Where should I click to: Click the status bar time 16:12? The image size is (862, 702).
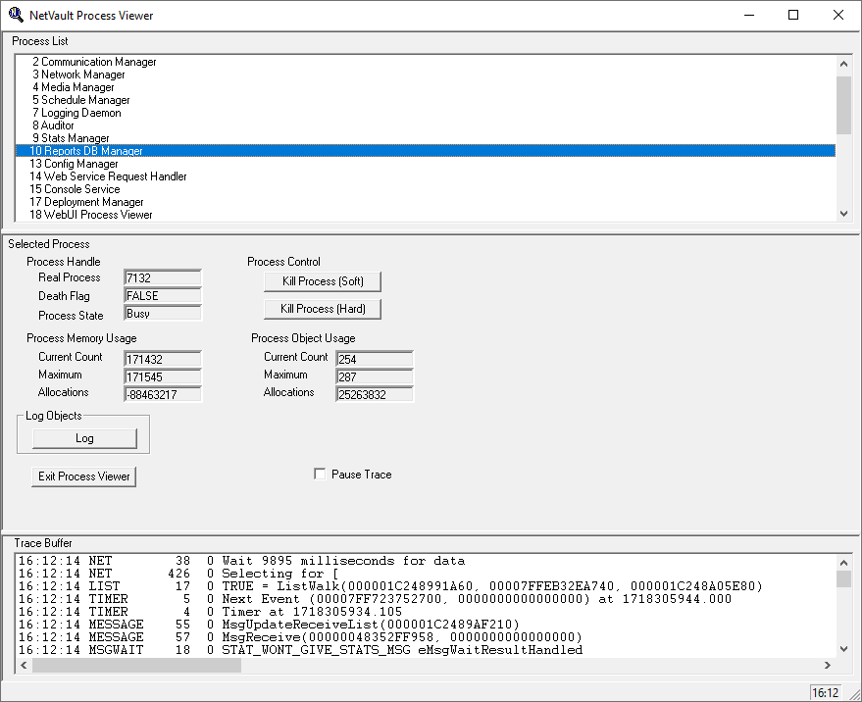click(825, 692)
